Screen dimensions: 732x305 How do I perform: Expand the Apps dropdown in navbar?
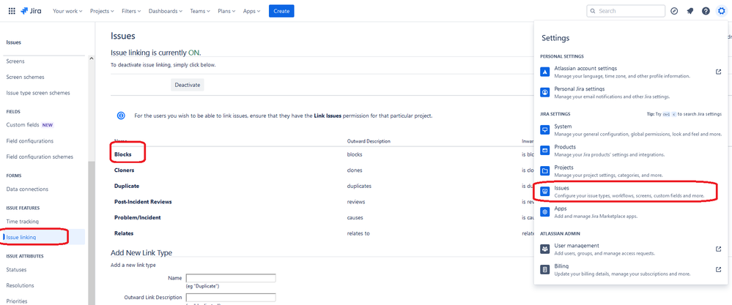(251, 11)
